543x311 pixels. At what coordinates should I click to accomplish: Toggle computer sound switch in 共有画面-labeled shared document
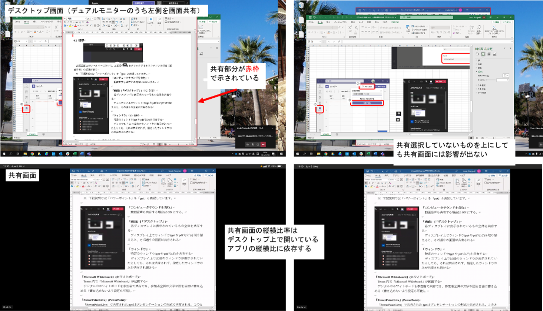coord(119,215)
